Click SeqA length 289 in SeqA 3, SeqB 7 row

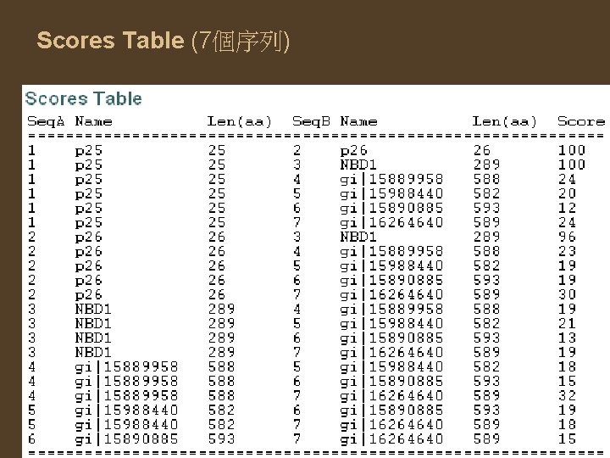[221, 352]
